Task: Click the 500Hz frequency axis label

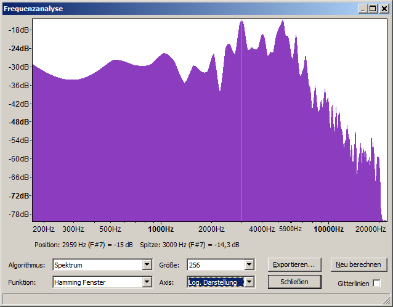Action: point(110,229)
